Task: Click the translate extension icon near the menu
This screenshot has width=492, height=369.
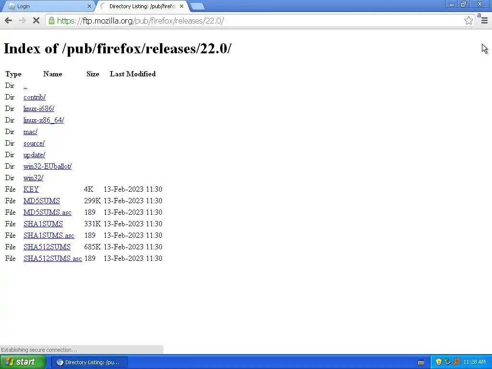Action: pyautogui.click(x=479, y=15)
